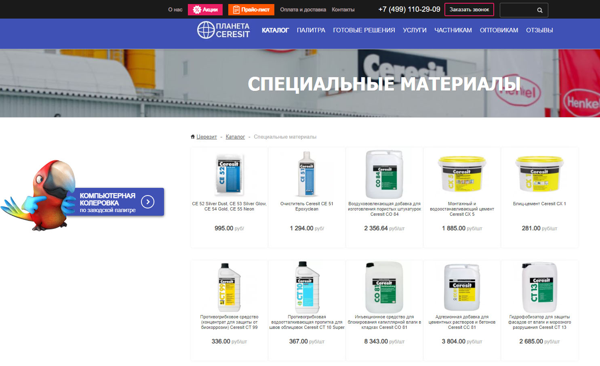The image size is (600, 366).
Task: Open the ПАЛИТРА menu item
Action: click(x=311, y=30)
